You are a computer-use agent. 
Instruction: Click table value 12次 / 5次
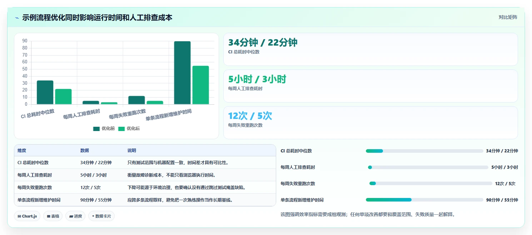(x=90, y=188)
